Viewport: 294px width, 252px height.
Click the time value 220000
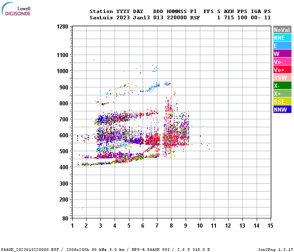pyautogui.click(x=177, y=18)
